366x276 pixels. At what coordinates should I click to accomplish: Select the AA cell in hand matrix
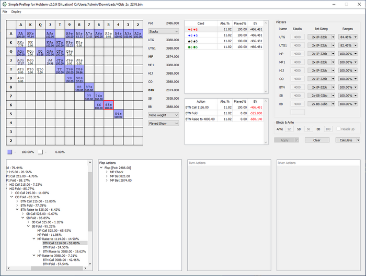tap(21, 33)
